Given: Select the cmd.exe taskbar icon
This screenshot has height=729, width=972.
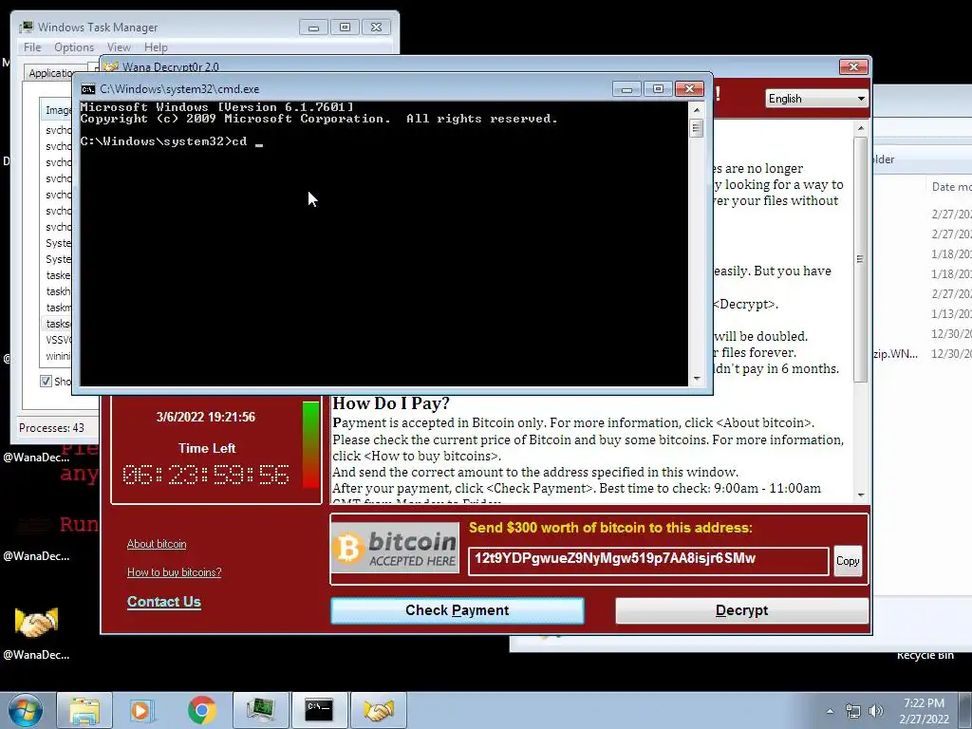Looking at the screenshot, I should [x=319, y=710].
